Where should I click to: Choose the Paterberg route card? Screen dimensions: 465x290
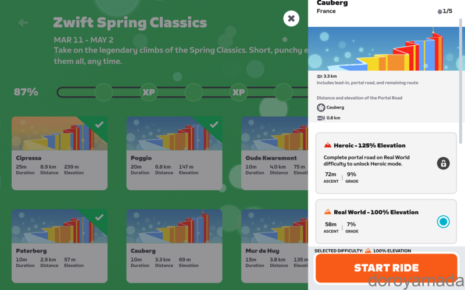[x=60, y=246]
